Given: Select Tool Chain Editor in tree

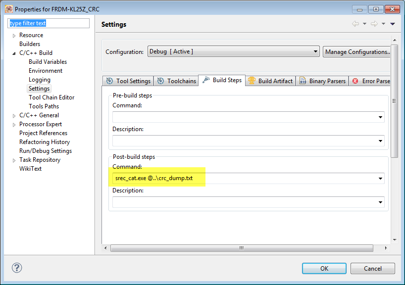Looking at the screenshot, I should pos(51,97).
